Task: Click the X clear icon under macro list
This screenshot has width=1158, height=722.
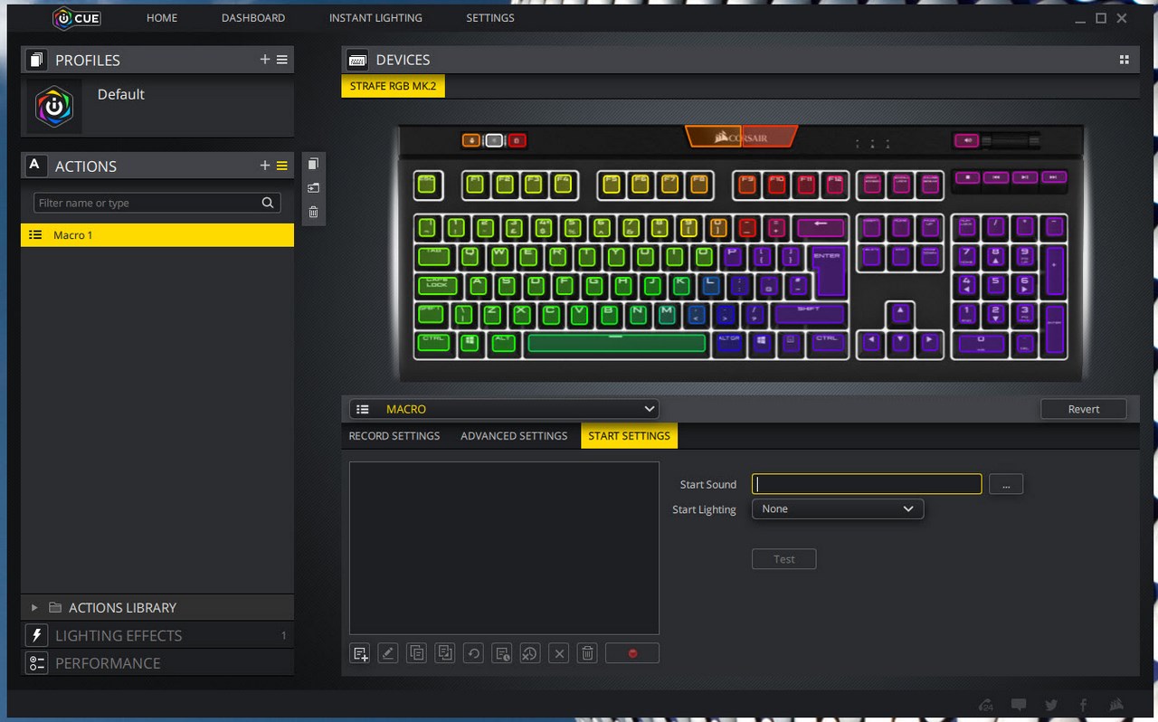Action: pos(559,653)
